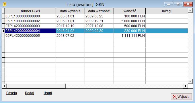
Task: Click the vertical scrollbar up arrow
Action: coord(190,11)
